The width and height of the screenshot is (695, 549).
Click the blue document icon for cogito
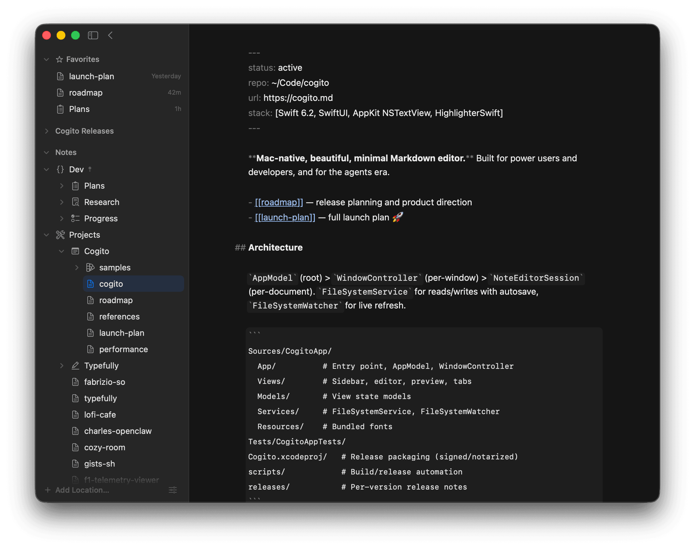tap(90, 284)
